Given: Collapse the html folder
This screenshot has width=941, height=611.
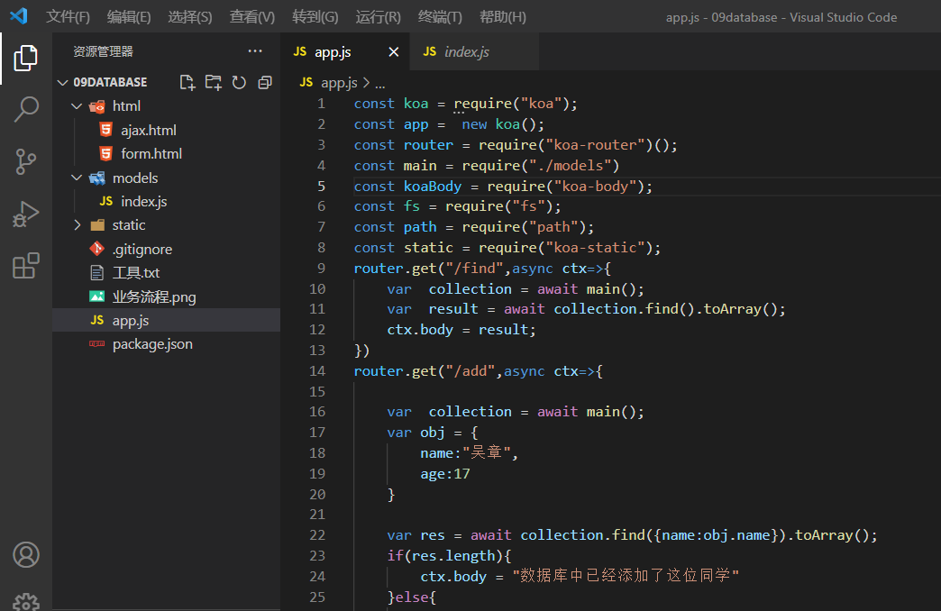Looking at the screenshot, I should click(77, 106).
